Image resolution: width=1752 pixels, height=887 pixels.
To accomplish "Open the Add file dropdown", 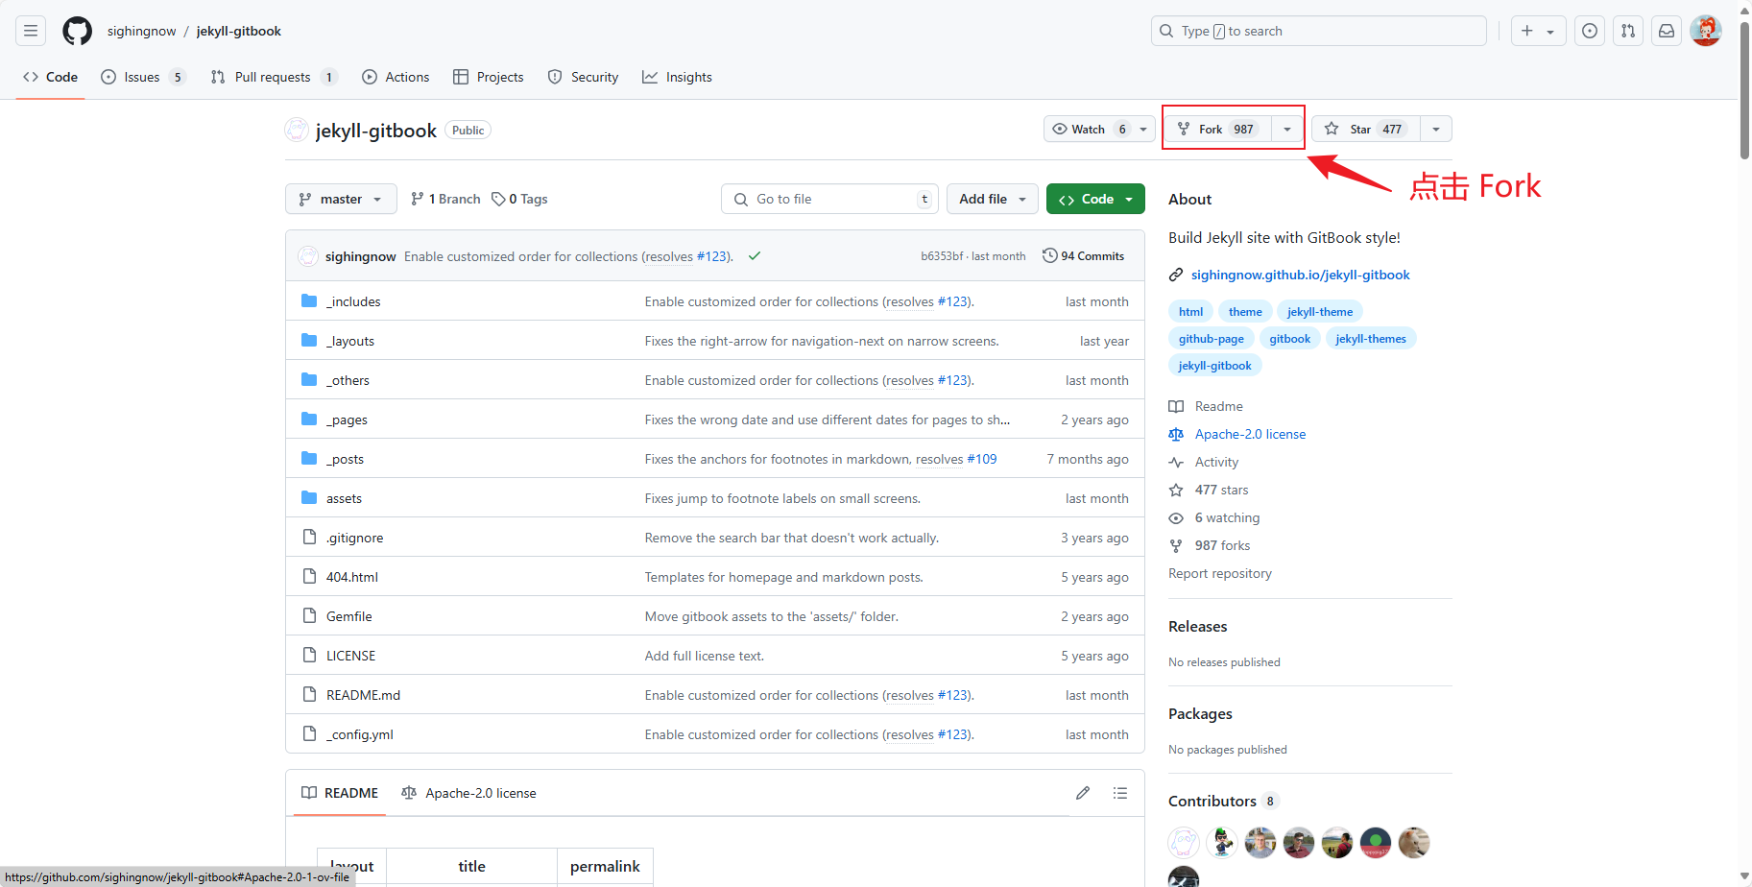I will pyautogui.click(x=993, y=199).
